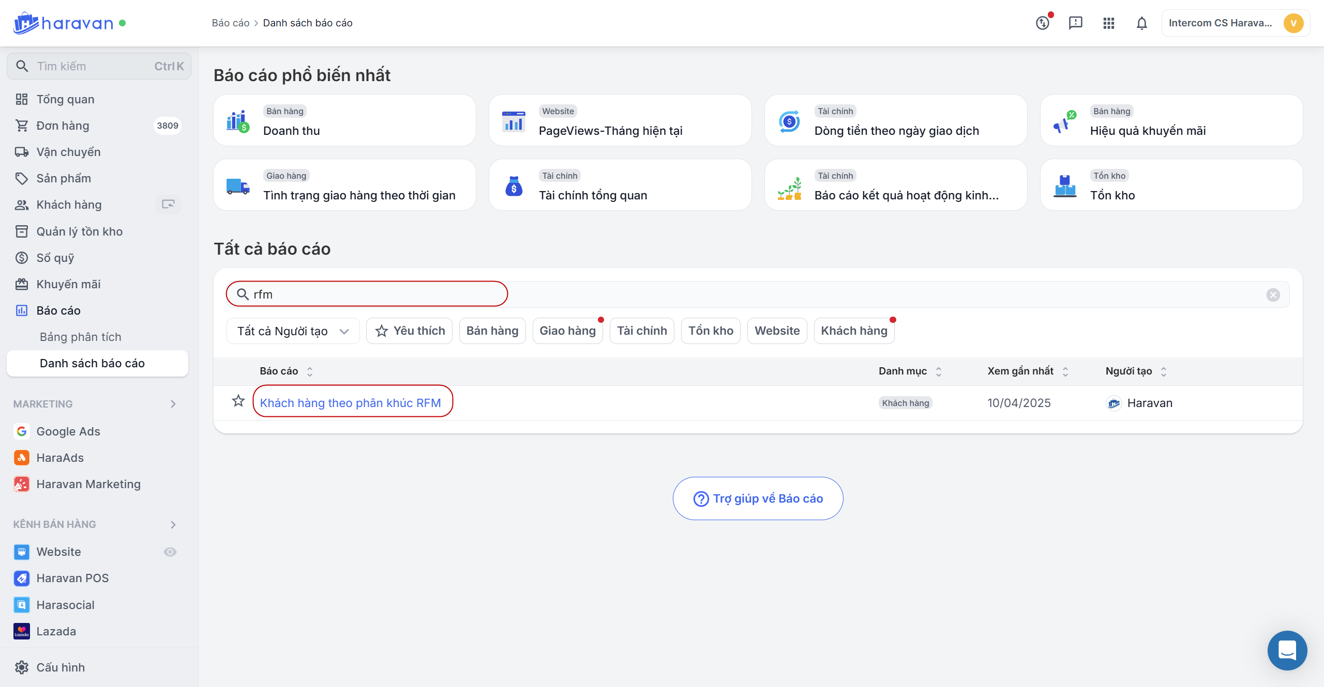
Task: Click the Khách hàng sidebar shortcut icon
Action: coord(168,205)
